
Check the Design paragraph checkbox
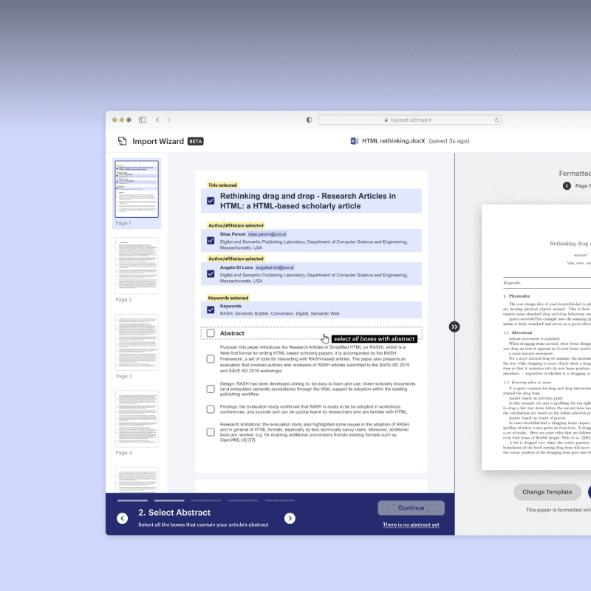[211, 389]
